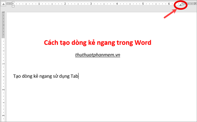Screen dimensions: 197x122
Task: Click the word 'Tab' ending the body line
Action: [74, 76]
